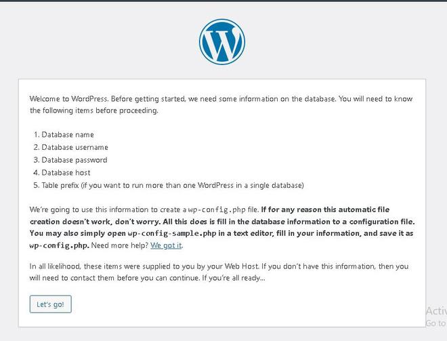Click the "Welcome to WordPress" opening sentence

pos(68,99)
